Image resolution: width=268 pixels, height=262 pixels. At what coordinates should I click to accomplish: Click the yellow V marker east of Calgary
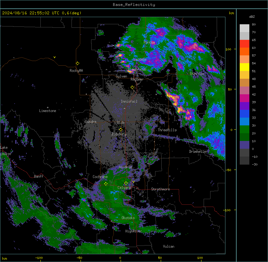(133, 182)
